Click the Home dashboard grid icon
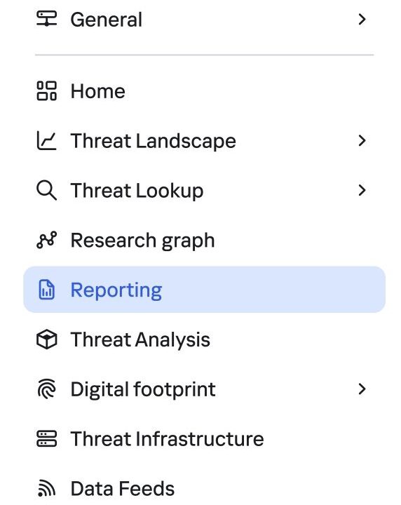The image size is (401, 505). 47,90
